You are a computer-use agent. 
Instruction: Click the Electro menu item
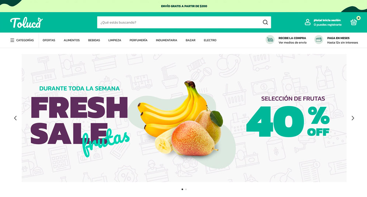click(x=210, y=40)
